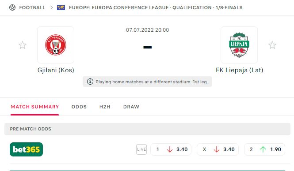Click the football sport icon in breadcrumb
Screen dimensions: 294x171
(12, 7)
